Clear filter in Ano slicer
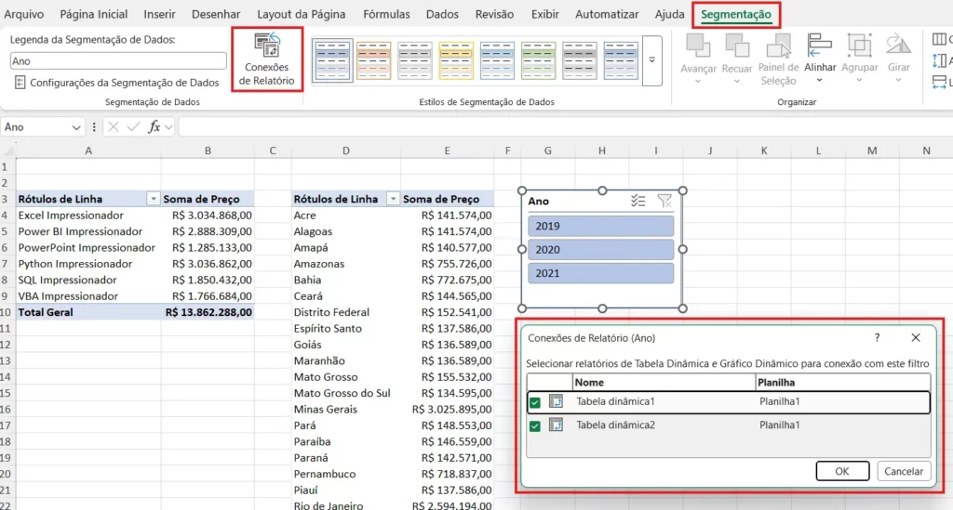Screen dimensions: 953x510 (664, 201)
